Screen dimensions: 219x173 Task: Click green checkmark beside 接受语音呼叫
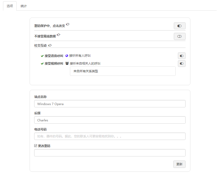pyautogui.click(x=42, y=56)
